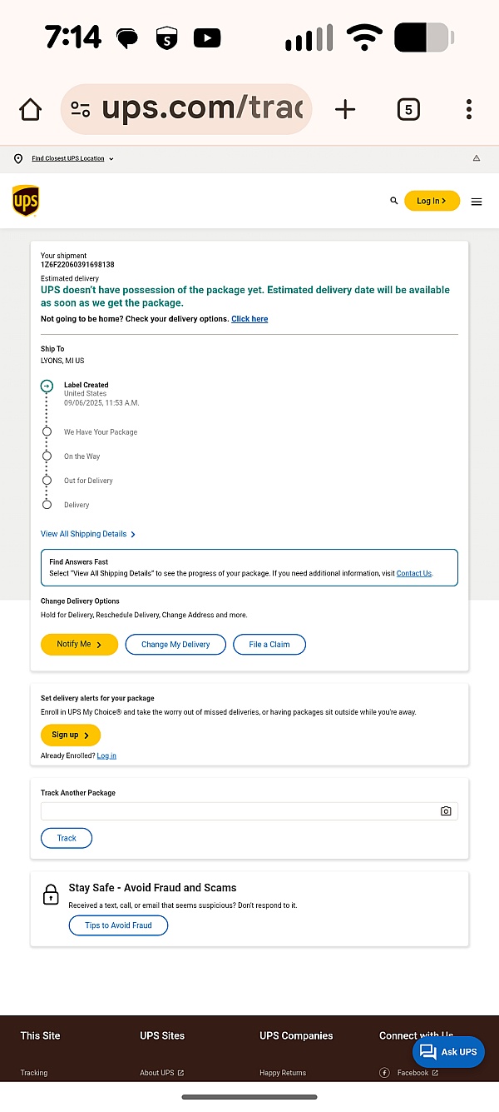
Task: Click the Notify Me button
Action: 79,645
